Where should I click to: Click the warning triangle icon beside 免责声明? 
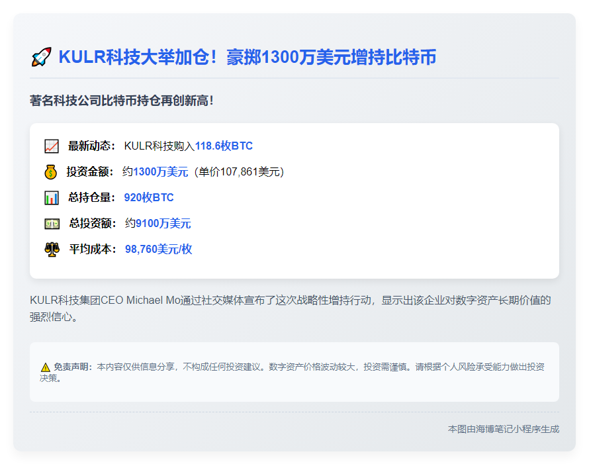46,367
